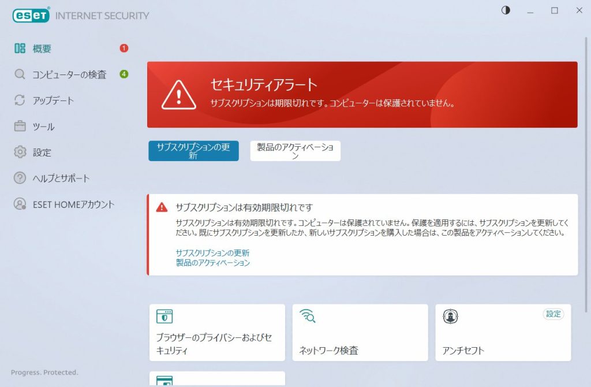Click the ESET HOMEアカウント user icon

(20, 204)
